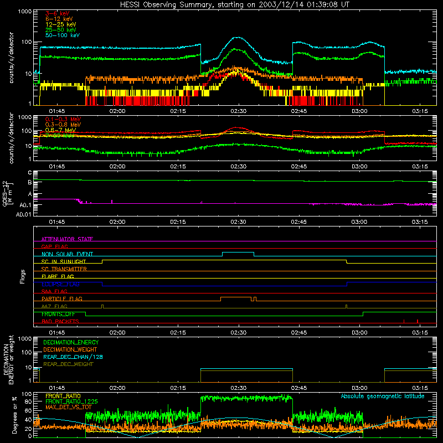Select the PARTICLE_FLAG label

(62, 299)
